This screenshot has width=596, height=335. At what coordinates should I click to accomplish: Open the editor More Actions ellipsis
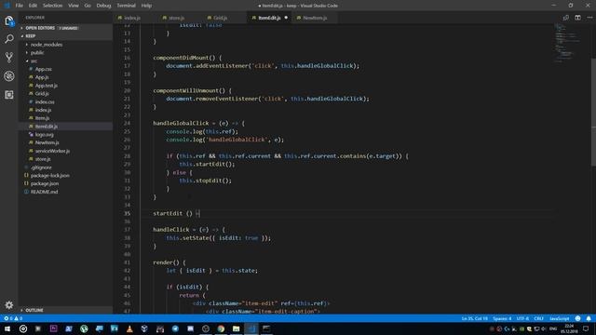point(589,18)
